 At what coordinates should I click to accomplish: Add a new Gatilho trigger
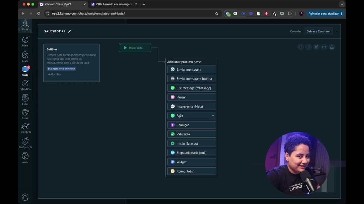pyautogui.click(x=54, y=74)
